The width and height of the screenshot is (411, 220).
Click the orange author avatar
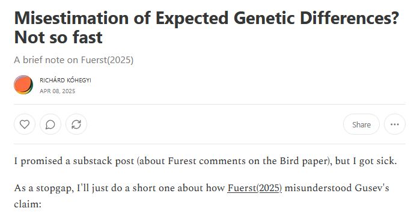coord(23,85)
